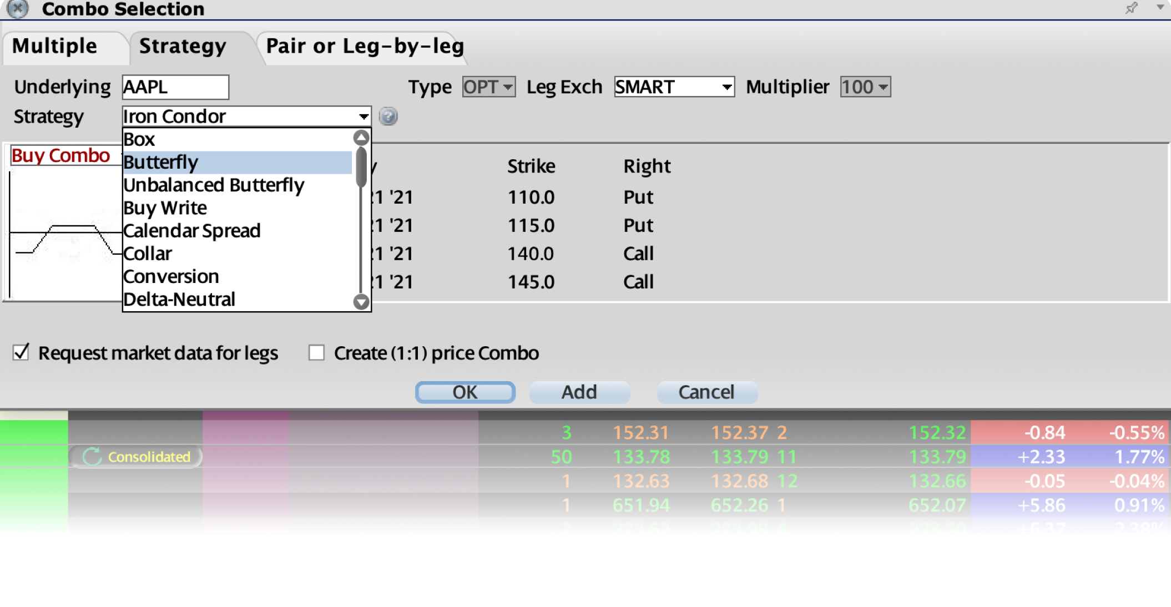Click the pin icon in title bar
1171x607 pixels.
1130,8
